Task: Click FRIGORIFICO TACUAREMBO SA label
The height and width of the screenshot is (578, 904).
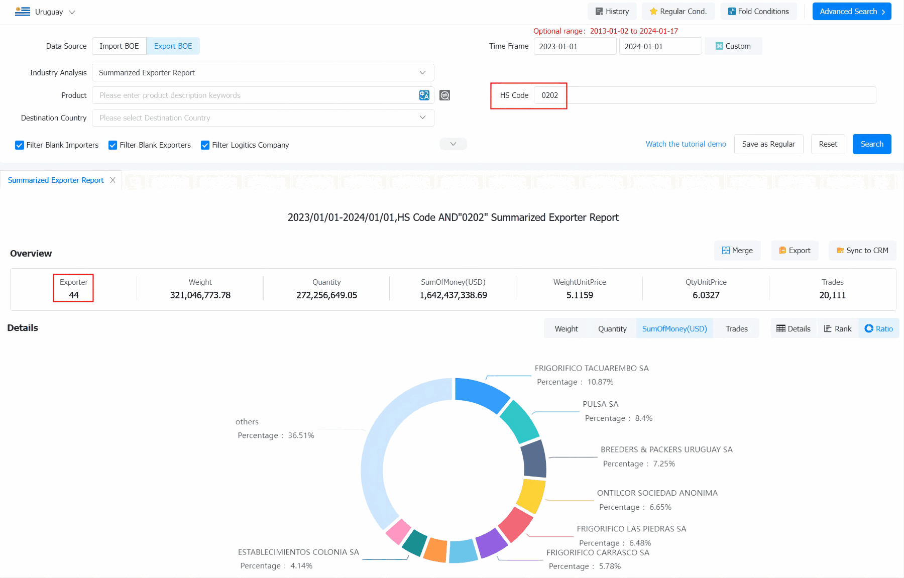Action: pyautogui.click(x=592, y=368)
